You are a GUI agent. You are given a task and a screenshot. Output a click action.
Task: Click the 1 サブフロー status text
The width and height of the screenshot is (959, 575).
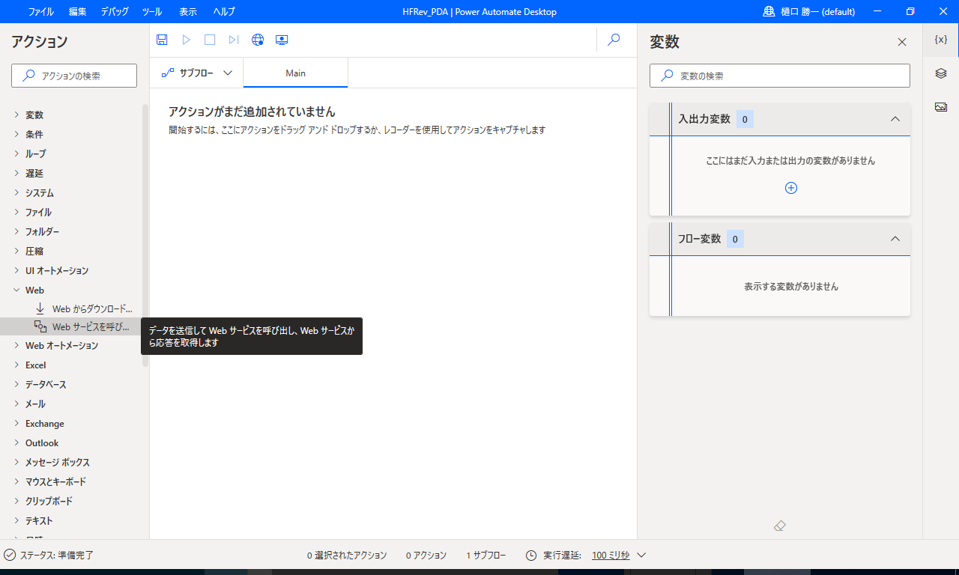485,556
